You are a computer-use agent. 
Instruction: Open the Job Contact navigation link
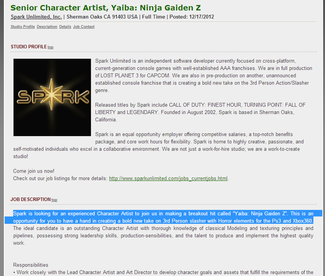(84, 27)
